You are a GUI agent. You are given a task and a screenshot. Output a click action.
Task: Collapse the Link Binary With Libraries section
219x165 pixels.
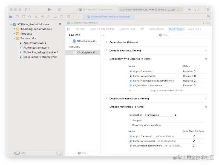106,59
